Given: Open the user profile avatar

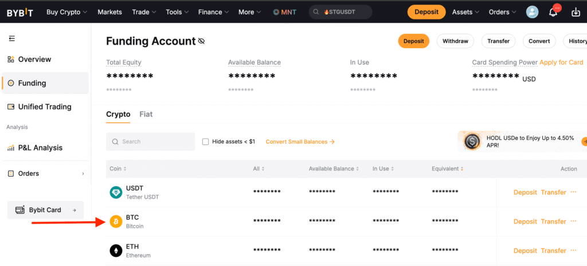Looking at the screenshot, I should [532, 12].
